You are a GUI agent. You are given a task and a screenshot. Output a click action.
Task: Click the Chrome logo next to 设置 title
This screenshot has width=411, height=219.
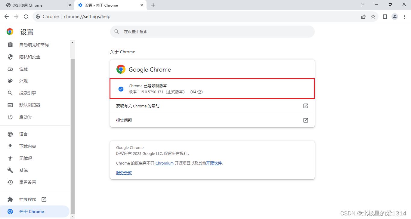10,32
